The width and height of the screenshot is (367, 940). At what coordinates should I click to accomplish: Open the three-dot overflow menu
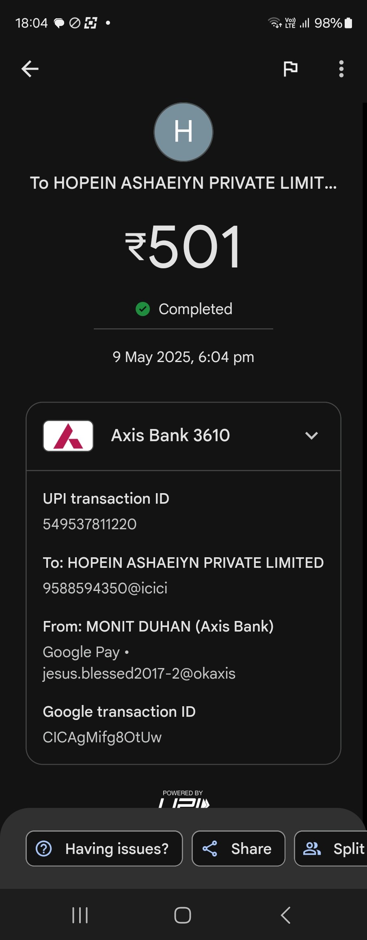(341, 69)
